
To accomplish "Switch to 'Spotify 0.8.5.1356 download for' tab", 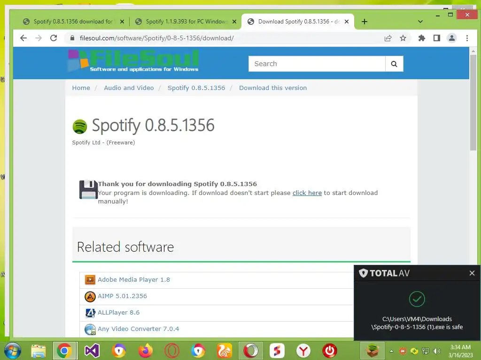I will (x=73, y=22).
